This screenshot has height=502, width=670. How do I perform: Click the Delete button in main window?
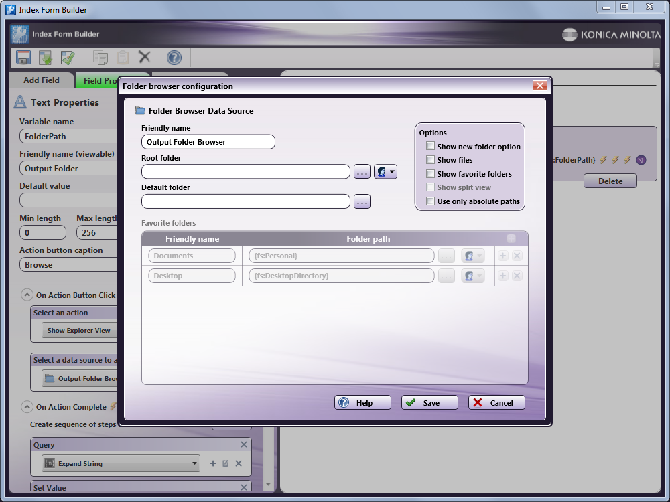(610, 181)
